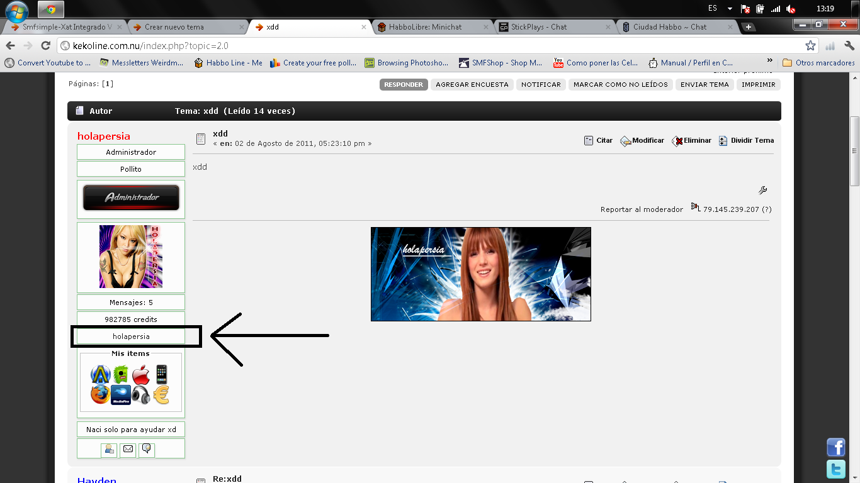The width and height of the screenshot is (860, 483).
Task: Click the headphones item icon
Action: point(141,395)
